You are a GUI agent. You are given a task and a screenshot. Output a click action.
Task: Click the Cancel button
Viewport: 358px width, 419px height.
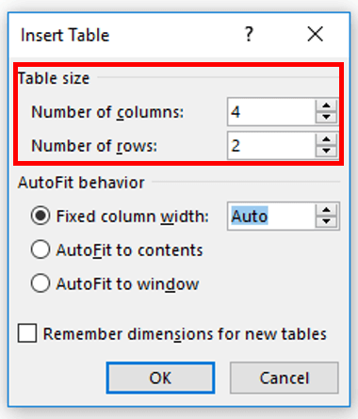pyautogui.click(x=285, y=378)
